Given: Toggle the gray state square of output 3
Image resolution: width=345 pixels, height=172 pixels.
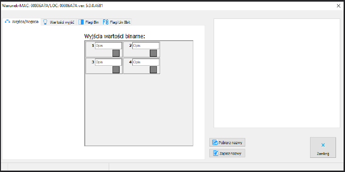Looking at the screenshot, I should [x=116, y=69].
